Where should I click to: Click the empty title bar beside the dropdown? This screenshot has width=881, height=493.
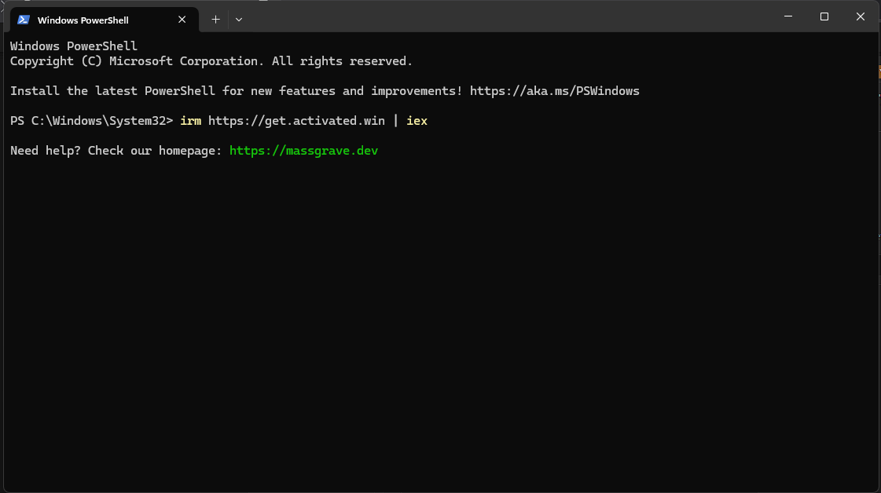coord(505,16)
